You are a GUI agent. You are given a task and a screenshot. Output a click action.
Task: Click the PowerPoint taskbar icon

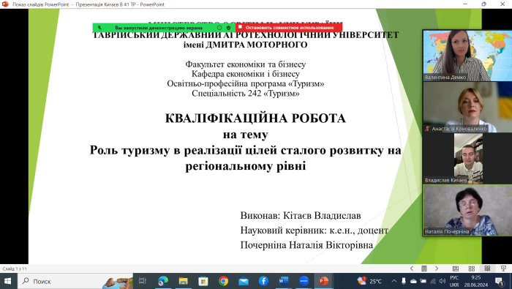323,281
